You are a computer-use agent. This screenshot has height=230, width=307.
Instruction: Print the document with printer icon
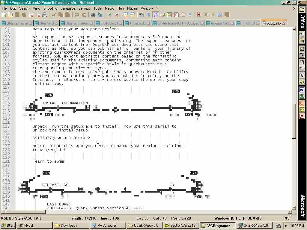45,15
